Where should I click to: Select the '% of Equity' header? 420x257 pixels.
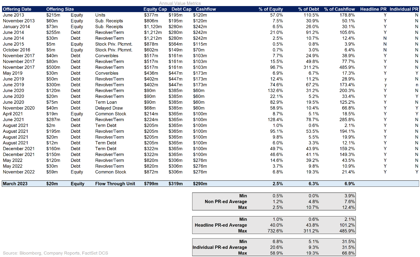pyautogui.click(x=271, y=9)
